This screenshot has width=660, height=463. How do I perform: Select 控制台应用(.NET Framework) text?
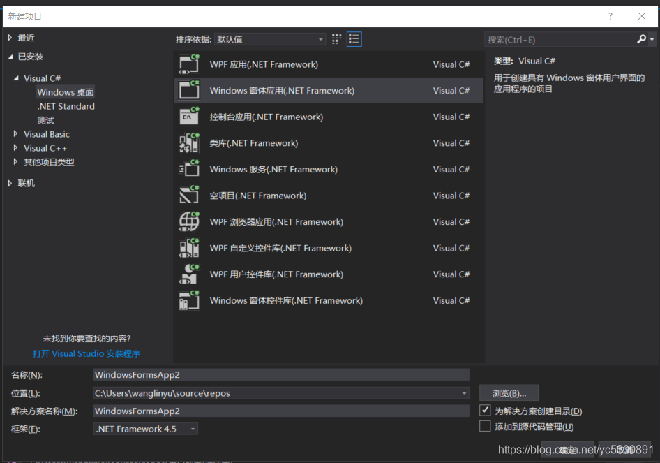[x=267, y=117]
